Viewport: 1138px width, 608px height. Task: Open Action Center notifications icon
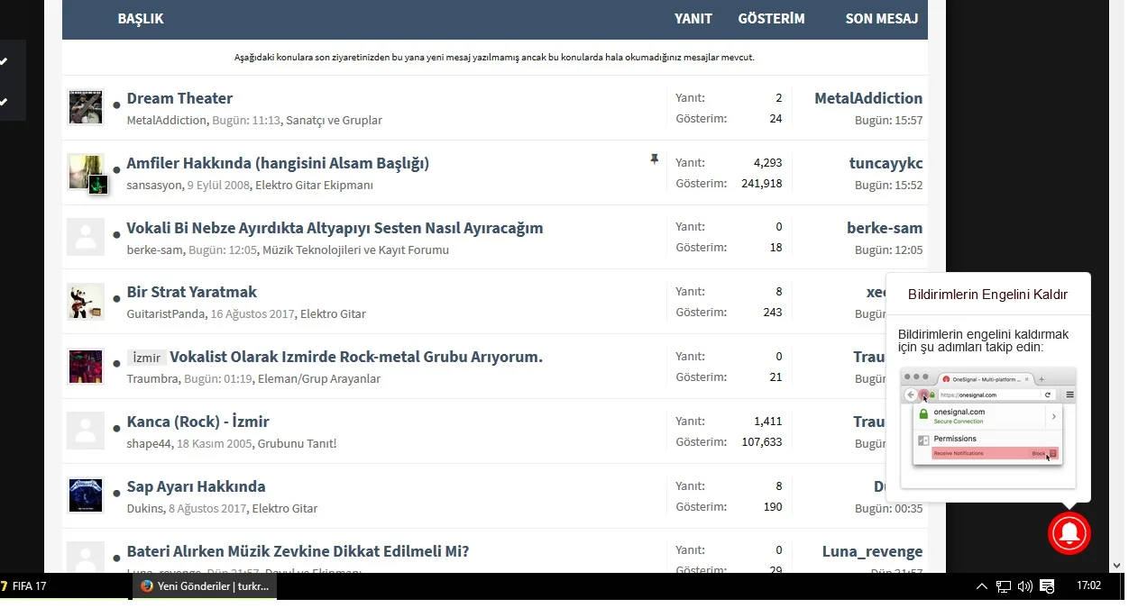coord(1047,586)
